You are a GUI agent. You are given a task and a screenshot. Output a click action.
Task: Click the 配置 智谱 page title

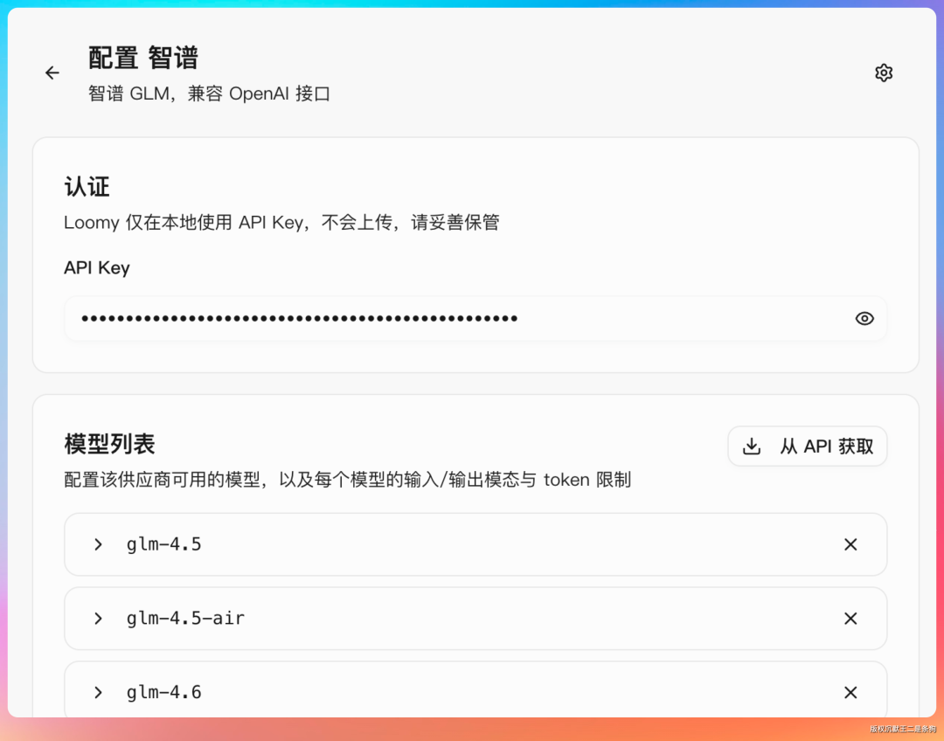[143, 58]
